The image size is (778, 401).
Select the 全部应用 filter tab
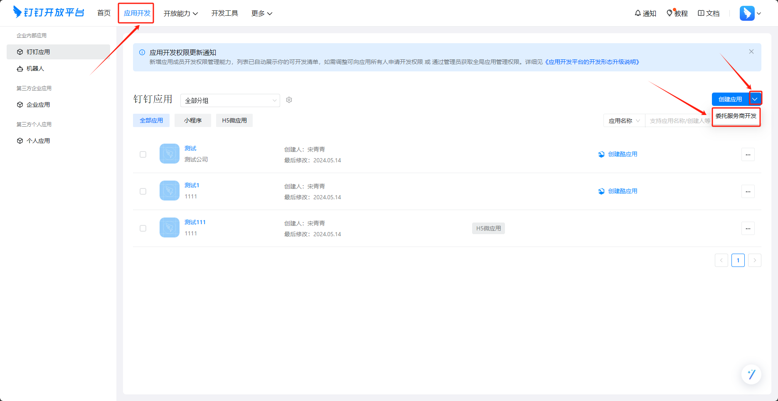click(151, 120)
